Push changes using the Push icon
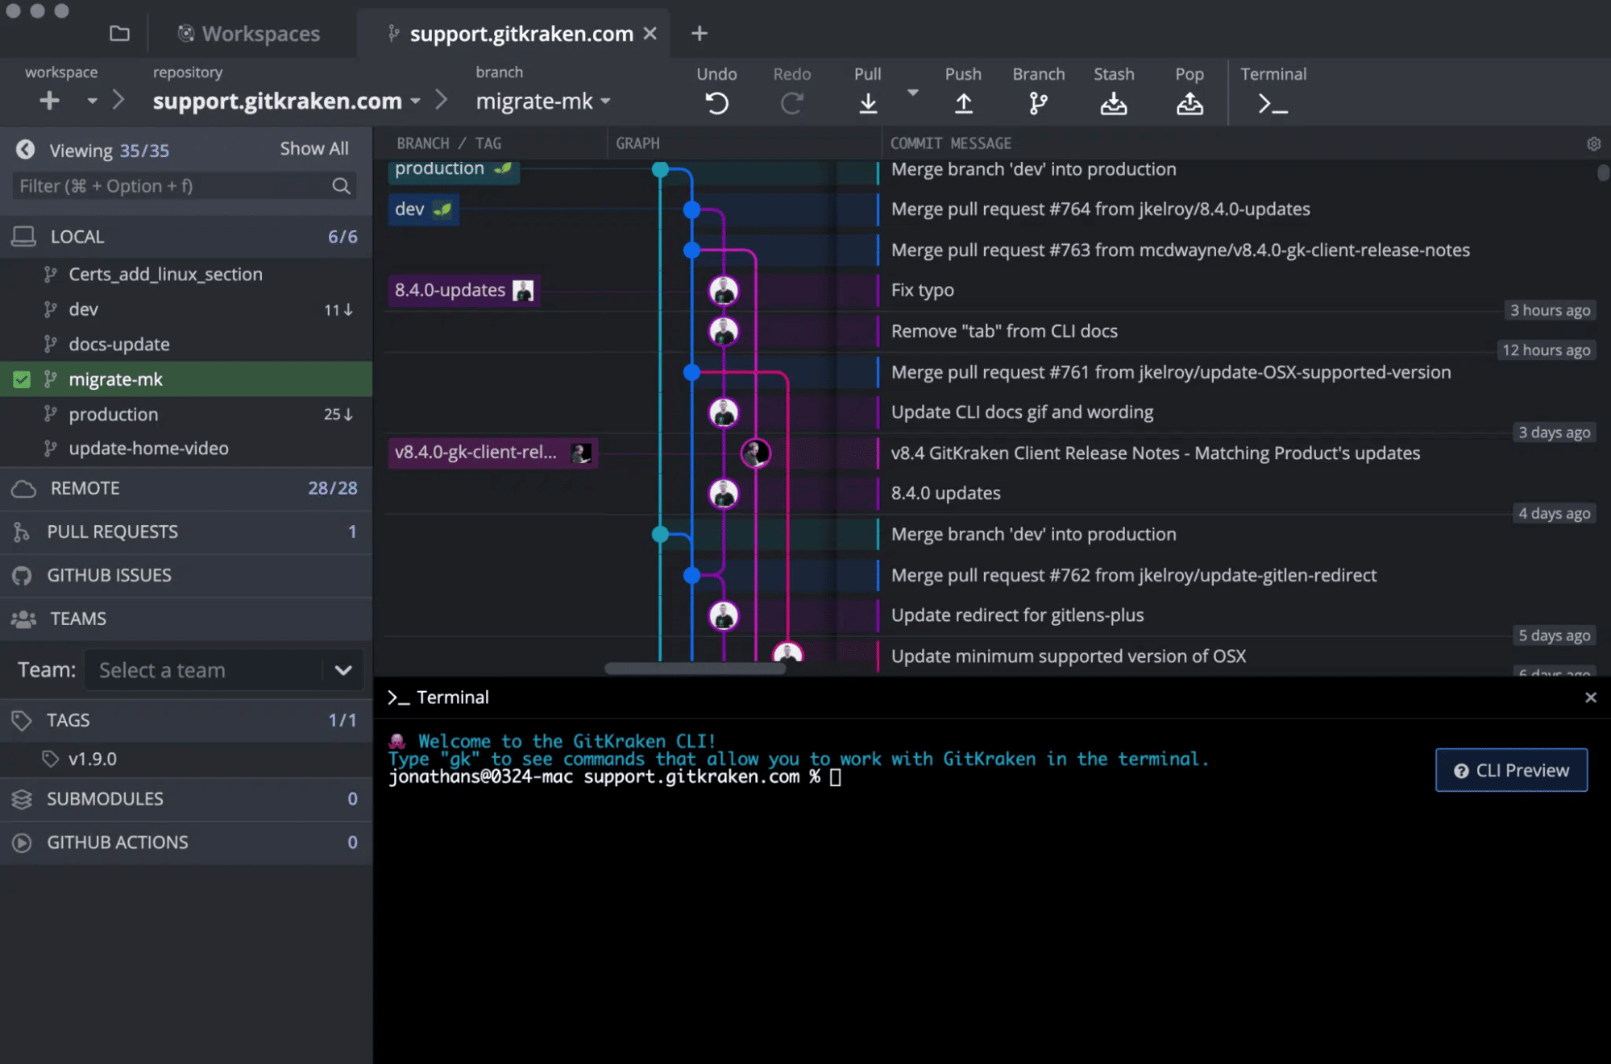The image size is (1611, 1064). [964, 101]
